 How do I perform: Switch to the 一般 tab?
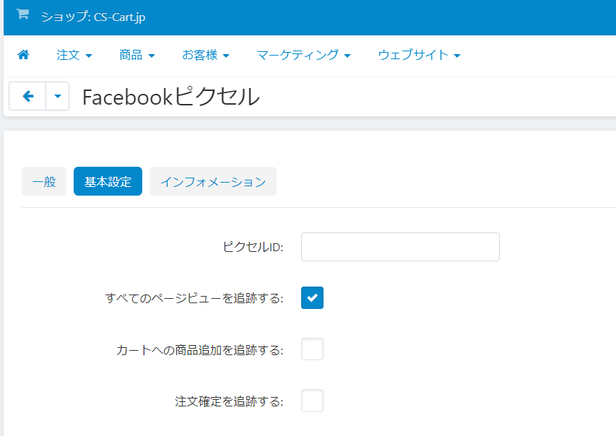coord(44,182)
